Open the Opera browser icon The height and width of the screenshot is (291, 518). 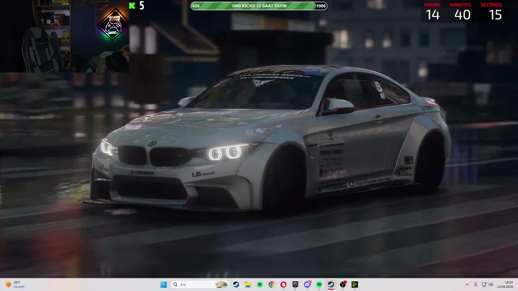point(283,285)
